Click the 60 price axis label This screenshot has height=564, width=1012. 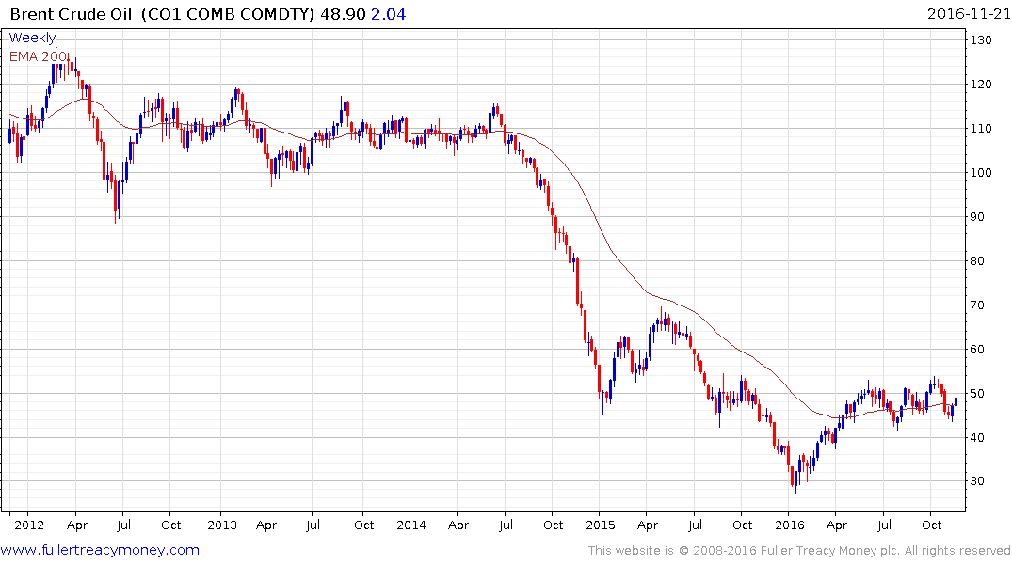tap(977, 350)
